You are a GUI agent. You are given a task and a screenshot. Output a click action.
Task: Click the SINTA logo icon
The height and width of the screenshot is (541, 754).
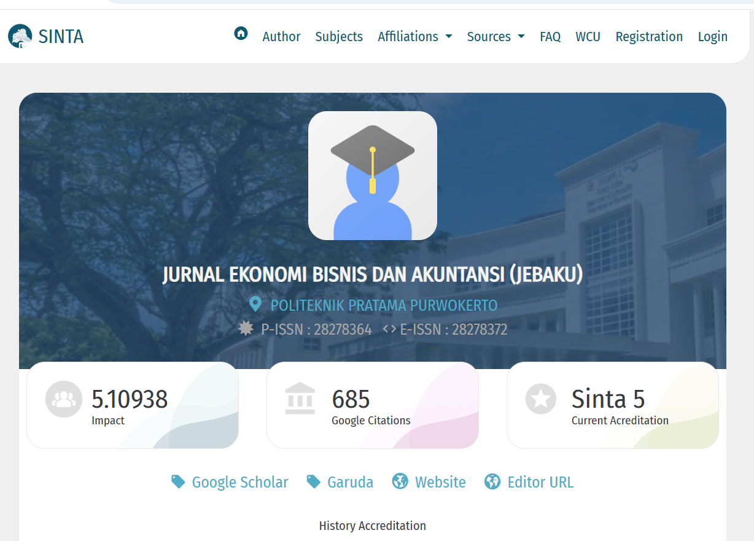point(20,36)
